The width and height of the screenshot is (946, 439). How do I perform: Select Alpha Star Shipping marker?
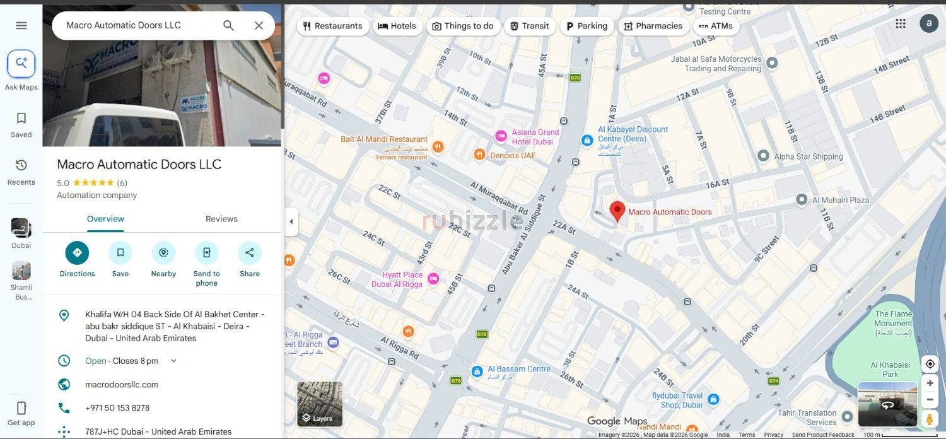pos(763,155)
